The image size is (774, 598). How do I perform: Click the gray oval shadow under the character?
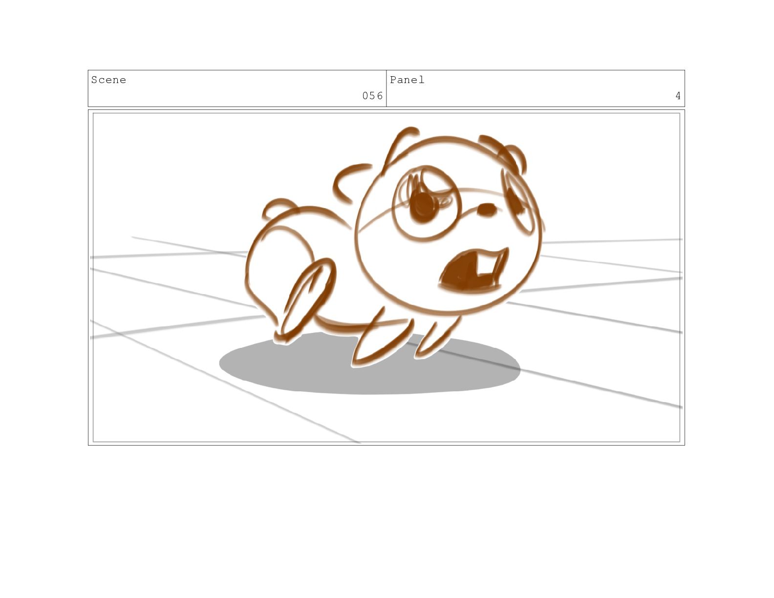[369, 364]
